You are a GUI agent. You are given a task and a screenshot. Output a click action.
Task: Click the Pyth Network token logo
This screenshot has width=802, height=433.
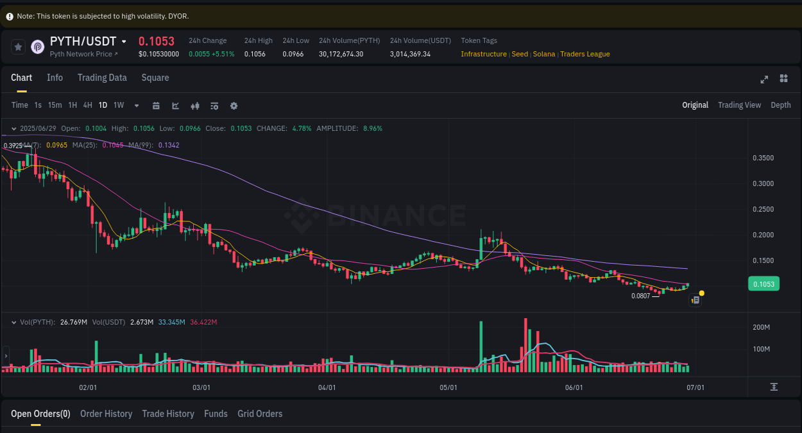(38, 47)
